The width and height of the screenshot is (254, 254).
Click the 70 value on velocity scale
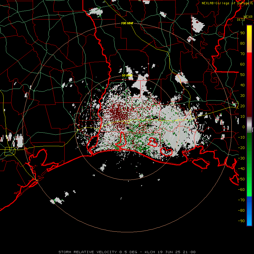click(x=242, y=54)
